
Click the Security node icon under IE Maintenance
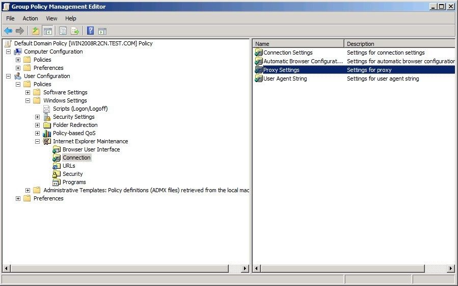(x=57, y=174)
